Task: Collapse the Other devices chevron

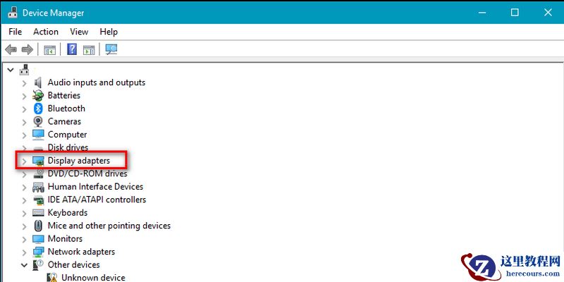Action: pos(24,266)
